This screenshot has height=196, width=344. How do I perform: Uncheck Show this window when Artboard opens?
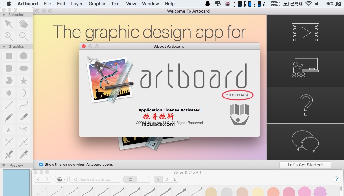click(41, 164)
